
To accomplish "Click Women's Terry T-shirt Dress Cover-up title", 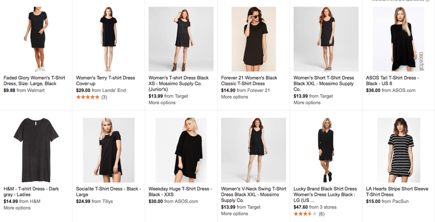I will coord(106,81).
